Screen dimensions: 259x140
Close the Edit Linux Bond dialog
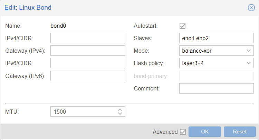tap(251, 8)
